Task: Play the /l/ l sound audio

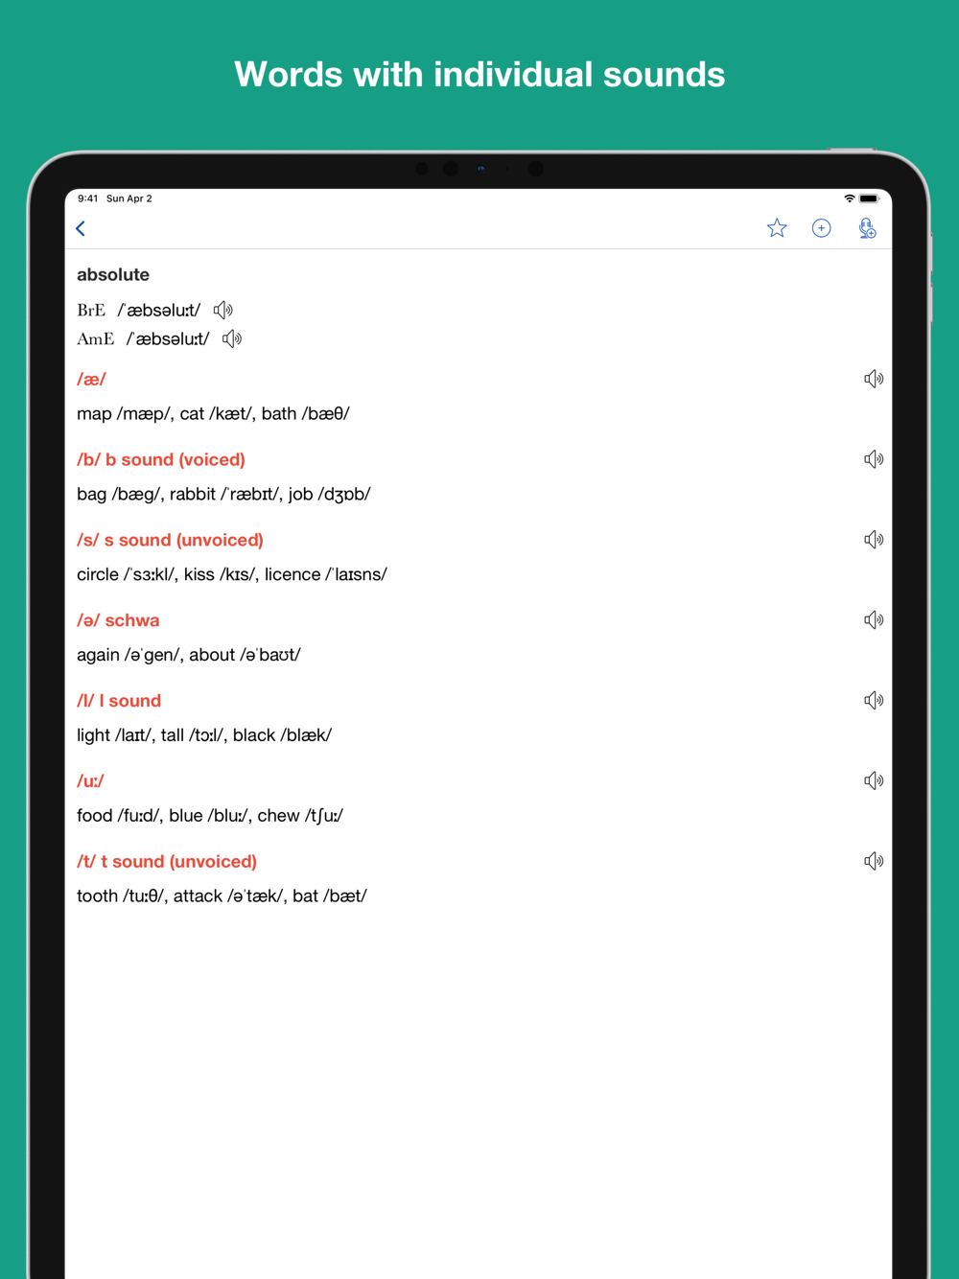Action: pos(874,701)
